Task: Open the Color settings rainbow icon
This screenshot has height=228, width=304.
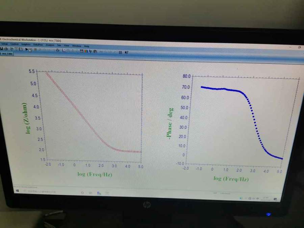Action: click(86, 51)
